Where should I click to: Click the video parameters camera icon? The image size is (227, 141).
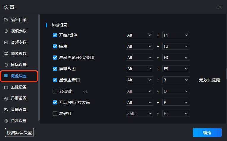click(x=6, y=31)
